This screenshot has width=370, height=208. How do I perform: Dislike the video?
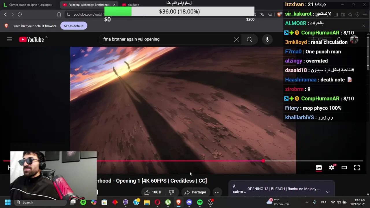pos(171,192)
